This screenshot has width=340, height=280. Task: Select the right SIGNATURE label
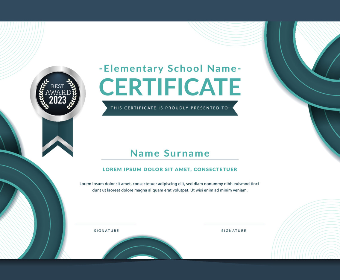pyautogui.click(x=234, y=231)
